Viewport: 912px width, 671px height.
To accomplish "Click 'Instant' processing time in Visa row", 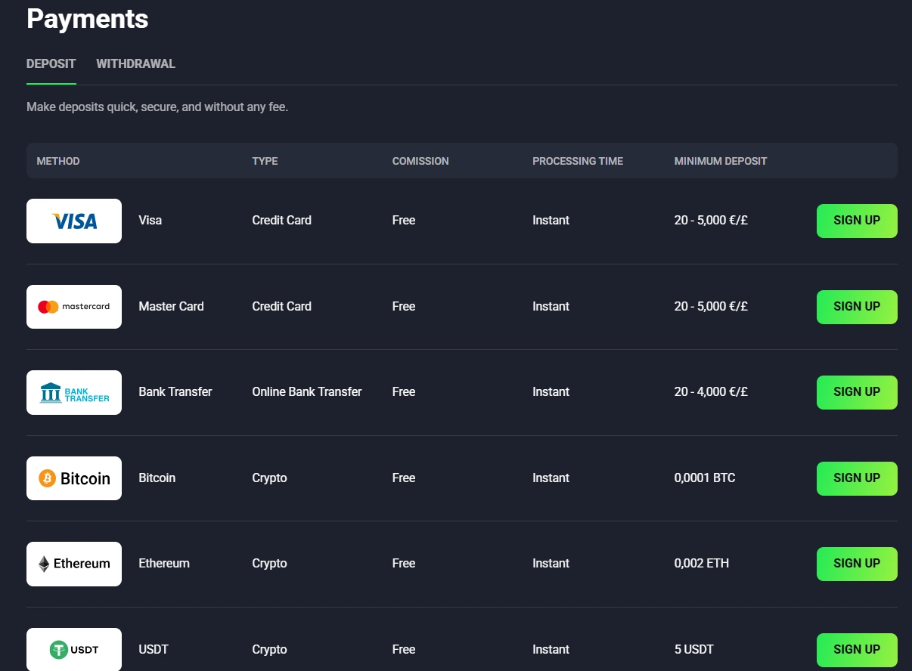I will point(551,221).
